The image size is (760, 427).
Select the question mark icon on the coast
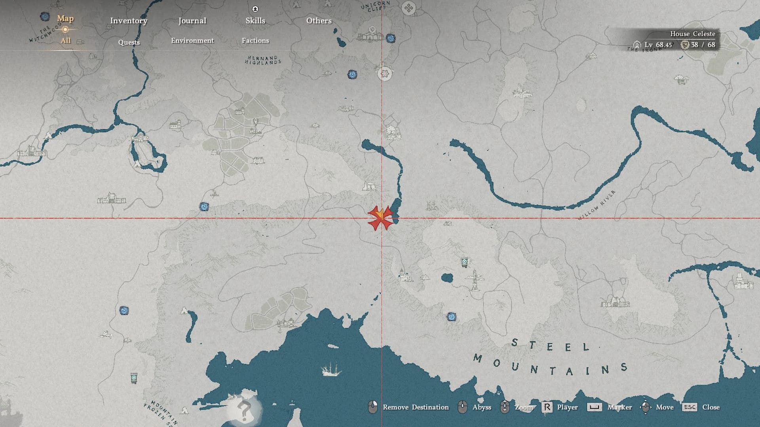tap(244, 410)
